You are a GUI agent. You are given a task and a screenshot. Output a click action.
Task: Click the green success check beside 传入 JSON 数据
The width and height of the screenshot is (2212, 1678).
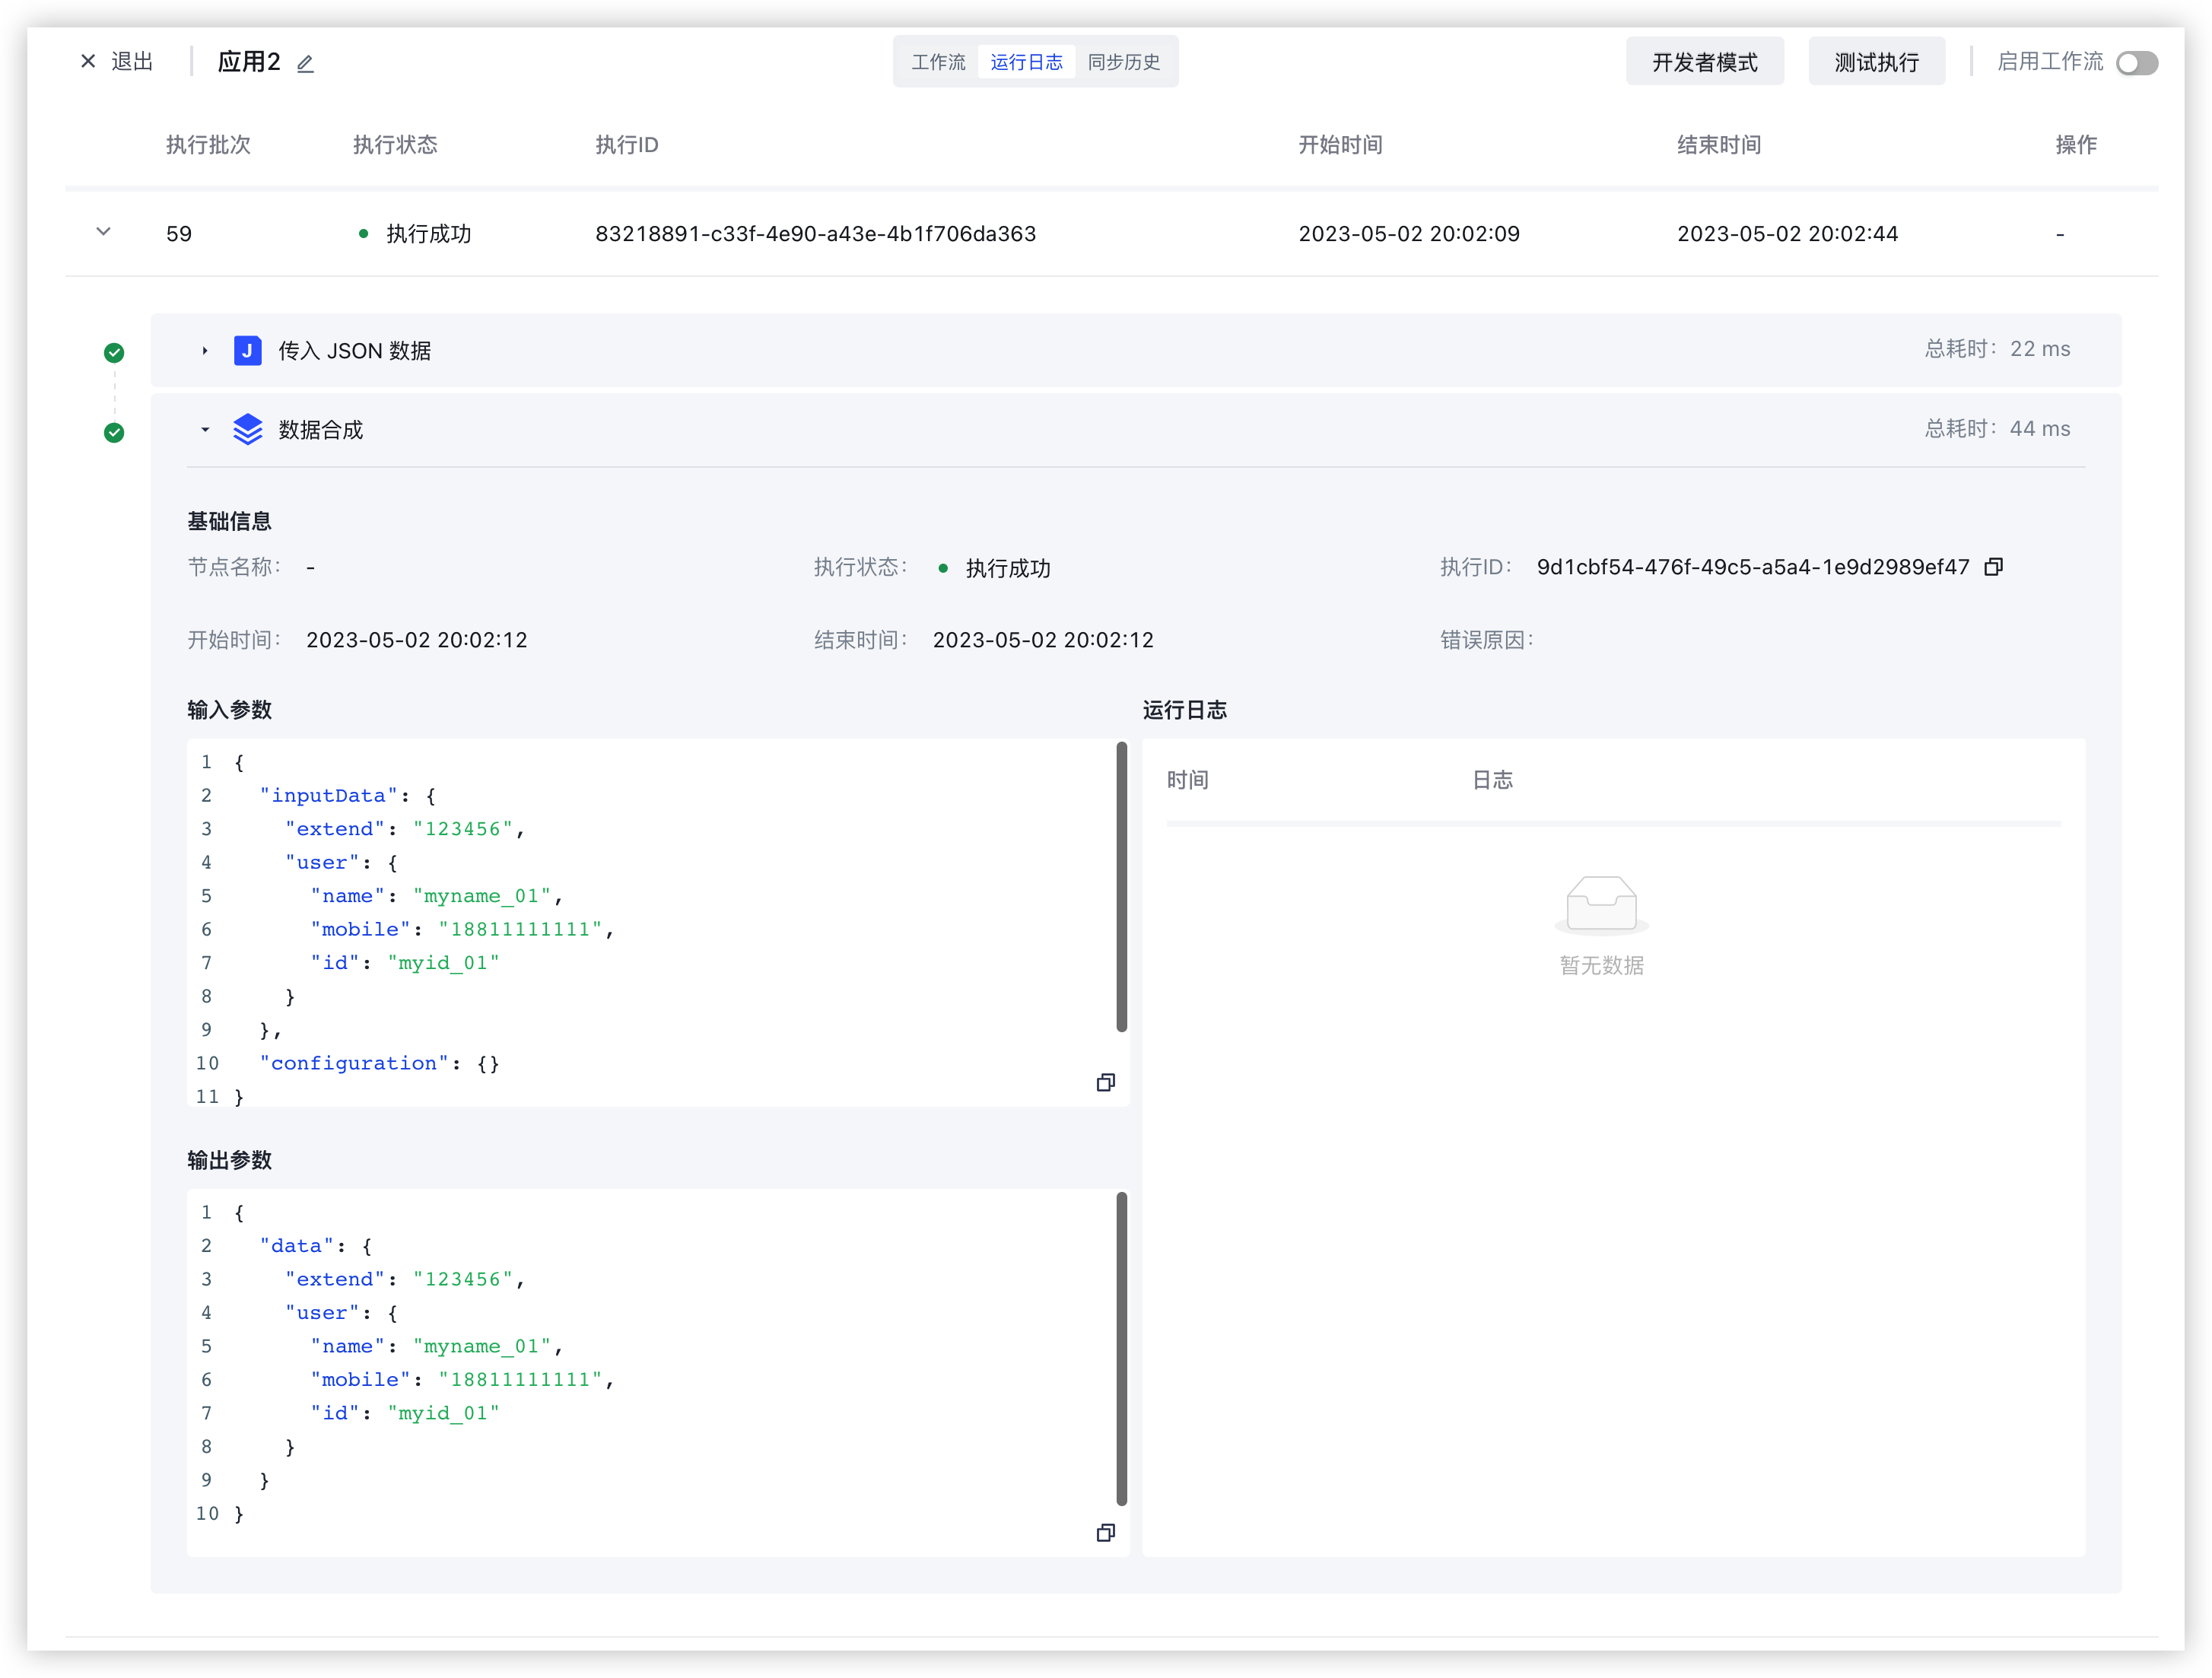(114, 353)
